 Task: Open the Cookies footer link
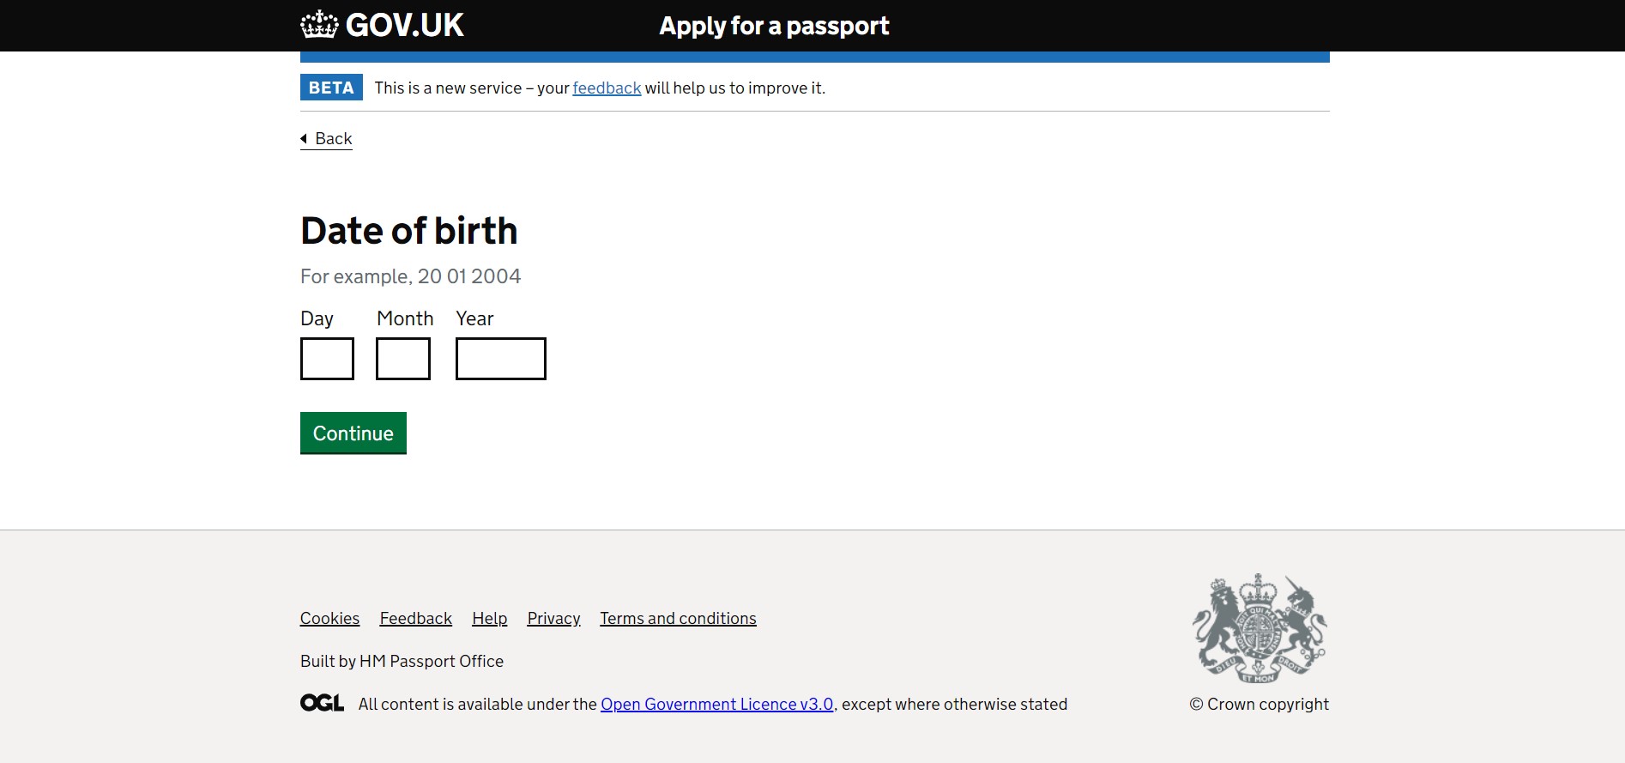329,618
